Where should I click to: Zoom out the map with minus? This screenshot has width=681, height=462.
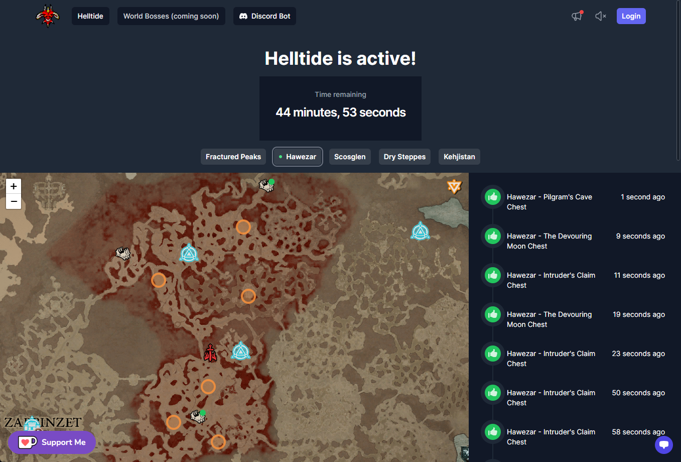pos(14,201)
